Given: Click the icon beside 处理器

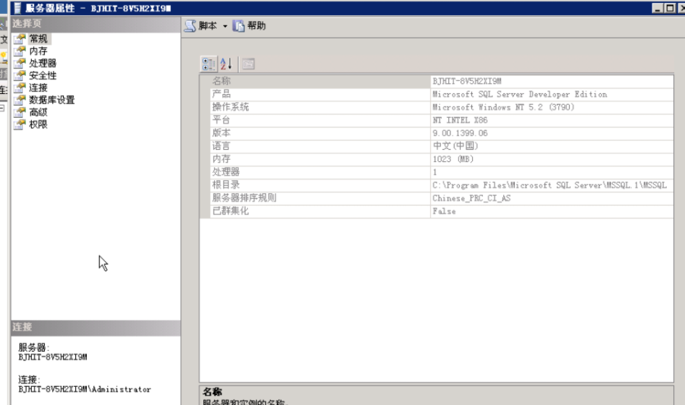Looking at the screenshot, I should pos(20,64).
